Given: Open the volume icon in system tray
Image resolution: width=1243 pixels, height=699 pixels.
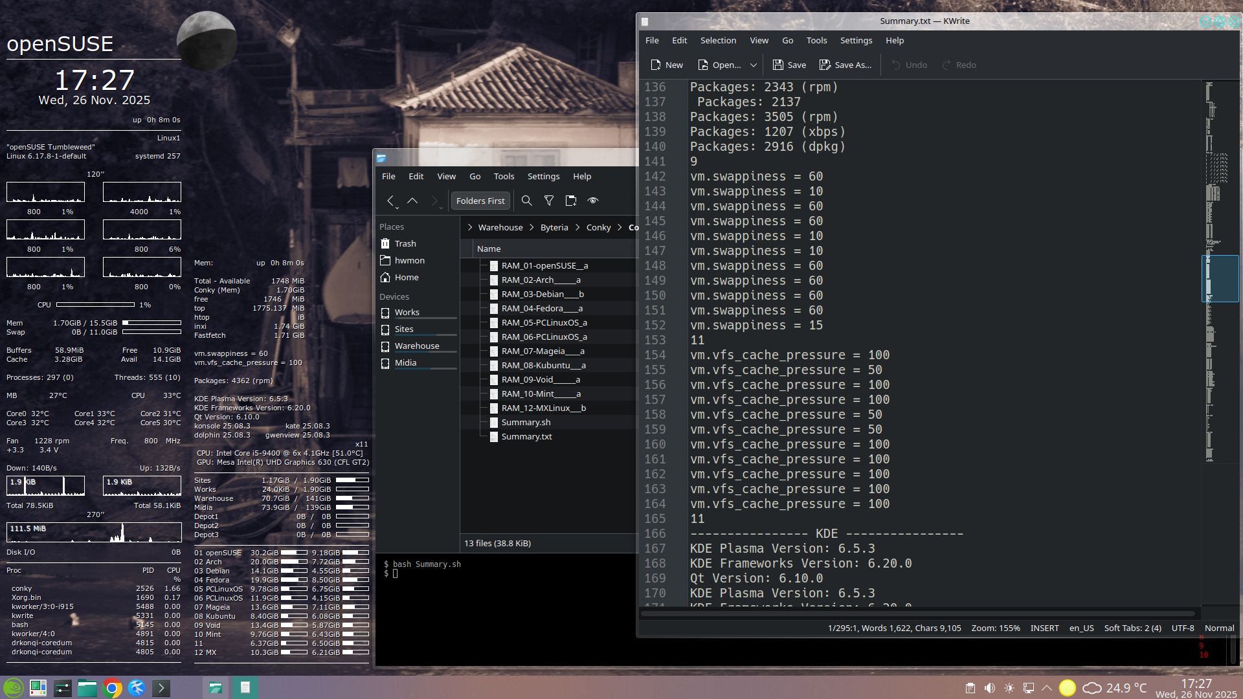Looking at the screenshot, I should (x=989, y=688).
